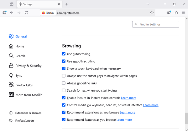Expand the list all tabs chevron

pos(148,4)
